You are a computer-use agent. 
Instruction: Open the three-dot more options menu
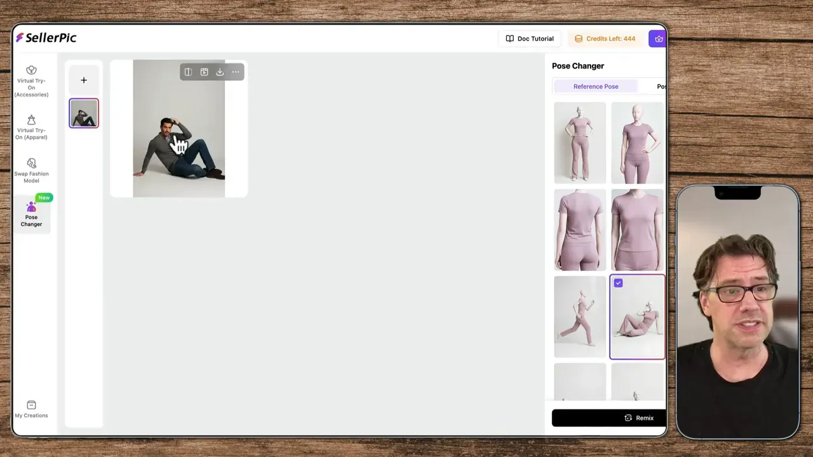click(x=236, y=72)
